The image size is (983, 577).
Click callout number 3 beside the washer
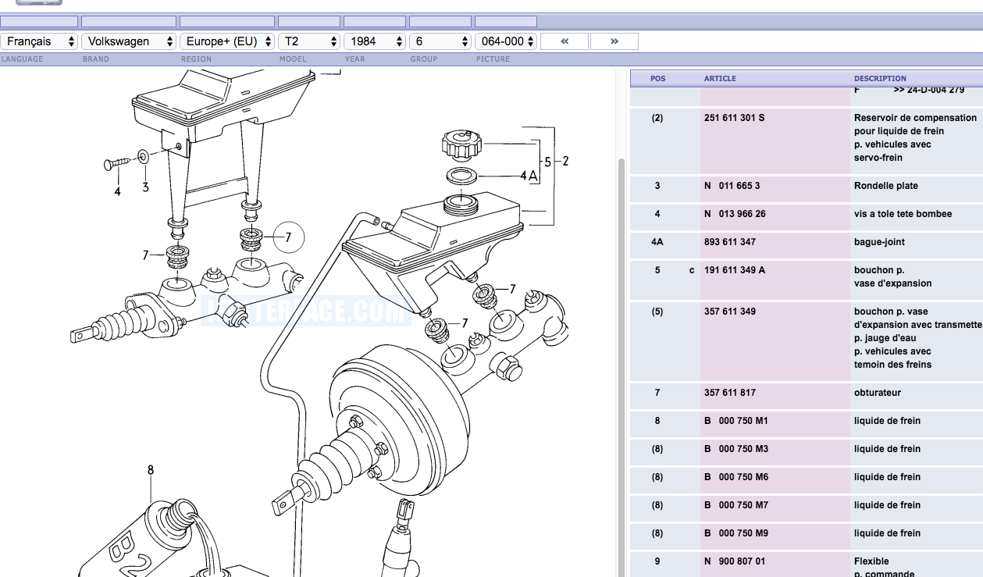click(145, 187)
